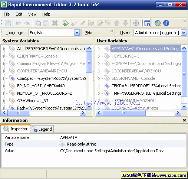Open the File menu
The width and height of the screenshot is (188, 179).
click(x=7, y=14)
